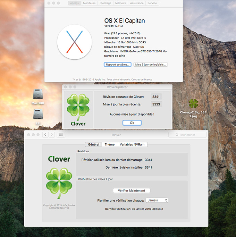Image resolution: width=236 pixels, height=237 pixels.
Task: Click the OS X El Capitan heading
Action: pyautogui.click(x=125, y=21)
